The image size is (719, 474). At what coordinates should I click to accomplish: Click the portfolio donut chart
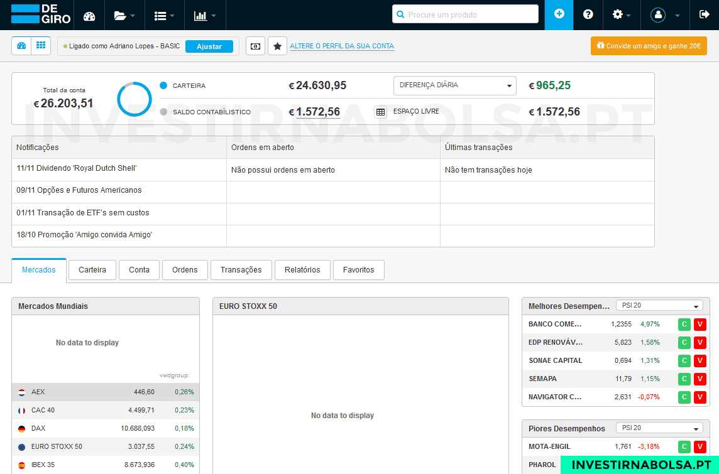134,99
